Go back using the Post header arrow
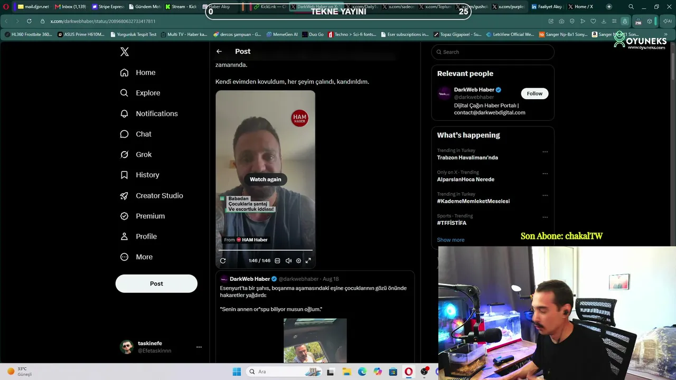The width and height of the screenshot is (676, 380). coord(219,51)
